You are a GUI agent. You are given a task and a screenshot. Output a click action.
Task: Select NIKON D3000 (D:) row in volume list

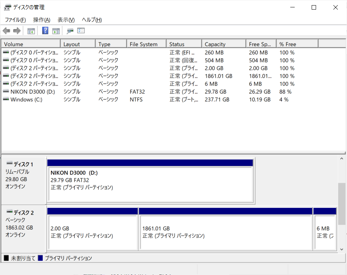click(x=32, y=92)
